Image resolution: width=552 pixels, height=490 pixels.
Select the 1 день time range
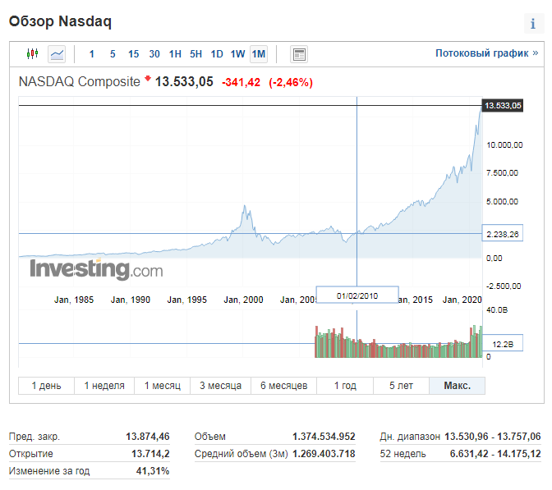(46, 386)
